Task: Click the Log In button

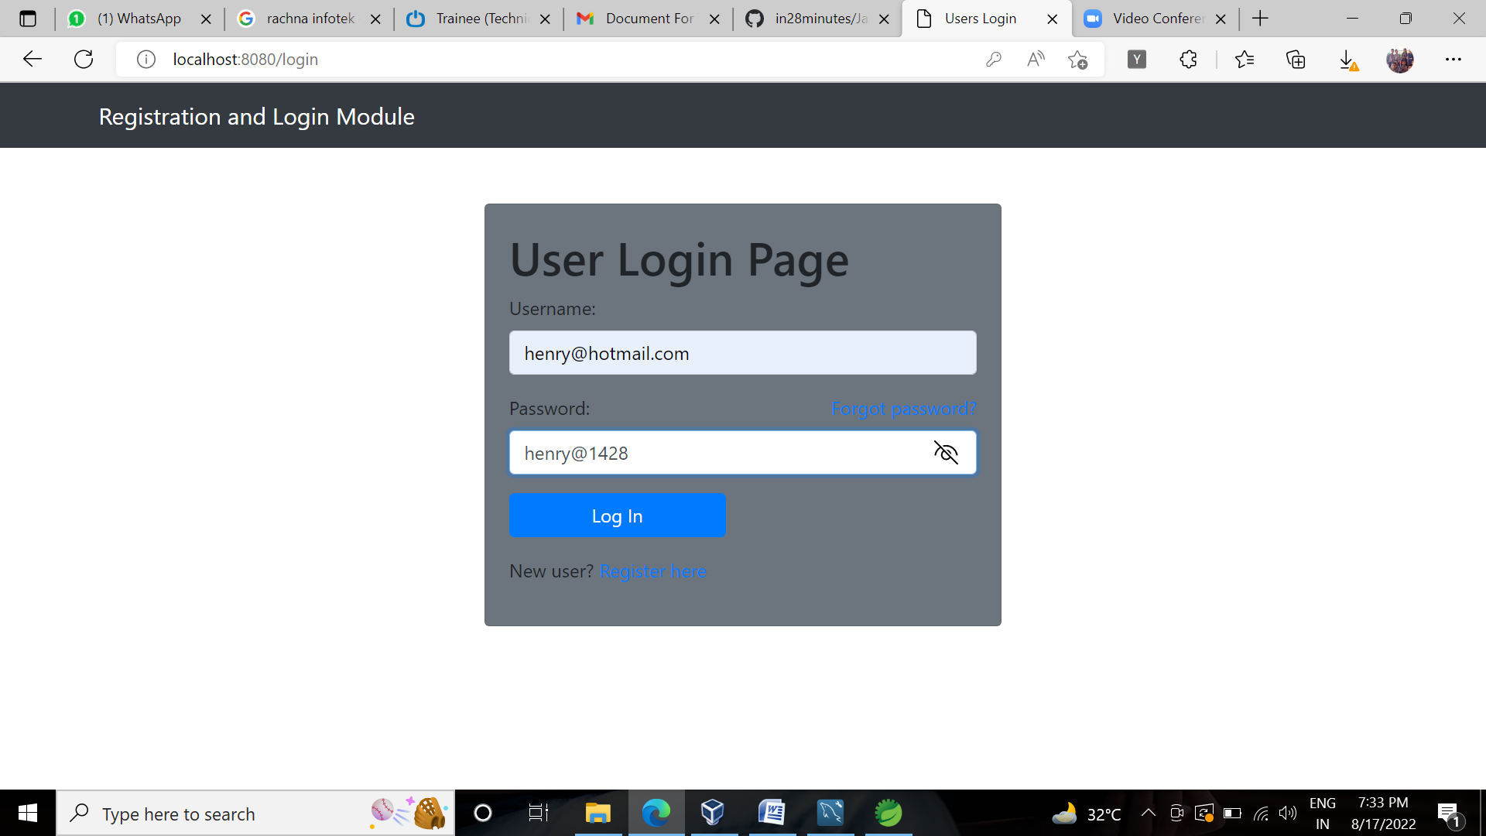Action: click(617, 515)
